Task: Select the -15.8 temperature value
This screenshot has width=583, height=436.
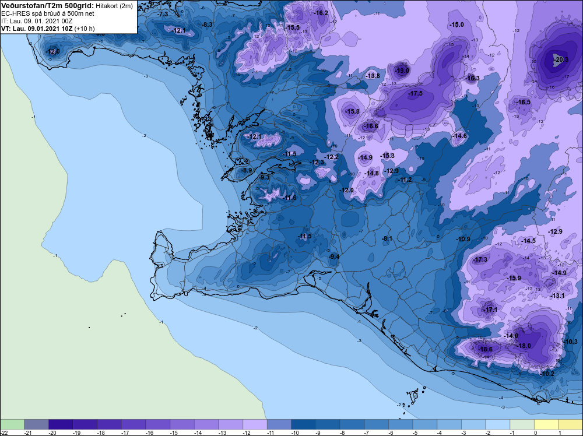Action: click(352, 111)
